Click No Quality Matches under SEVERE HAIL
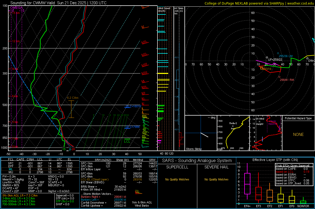Viewport: 315px width, 209px height. point(216,179)
